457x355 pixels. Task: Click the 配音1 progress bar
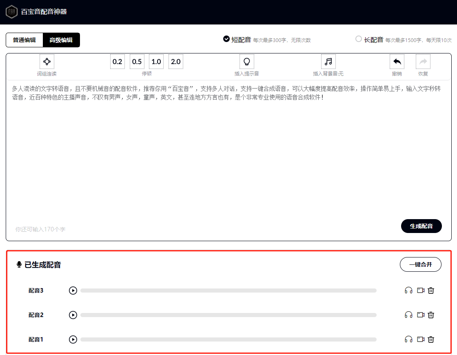228,339
